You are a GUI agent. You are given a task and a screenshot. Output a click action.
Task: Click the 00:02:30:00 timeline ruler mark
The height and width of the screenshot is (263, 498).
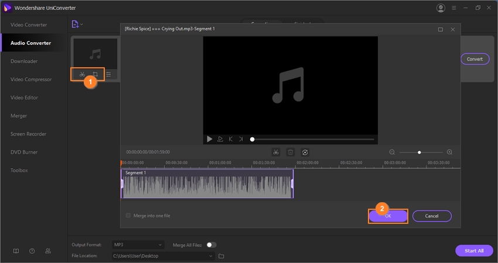pyautogui.click(x=351, y=162)
